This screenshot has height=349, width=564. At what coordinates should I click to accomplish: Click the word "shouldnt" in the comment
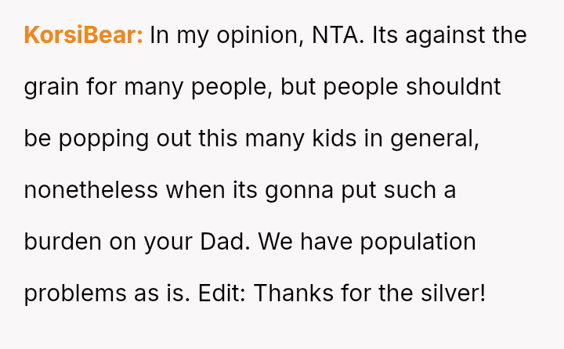(453, 87)
